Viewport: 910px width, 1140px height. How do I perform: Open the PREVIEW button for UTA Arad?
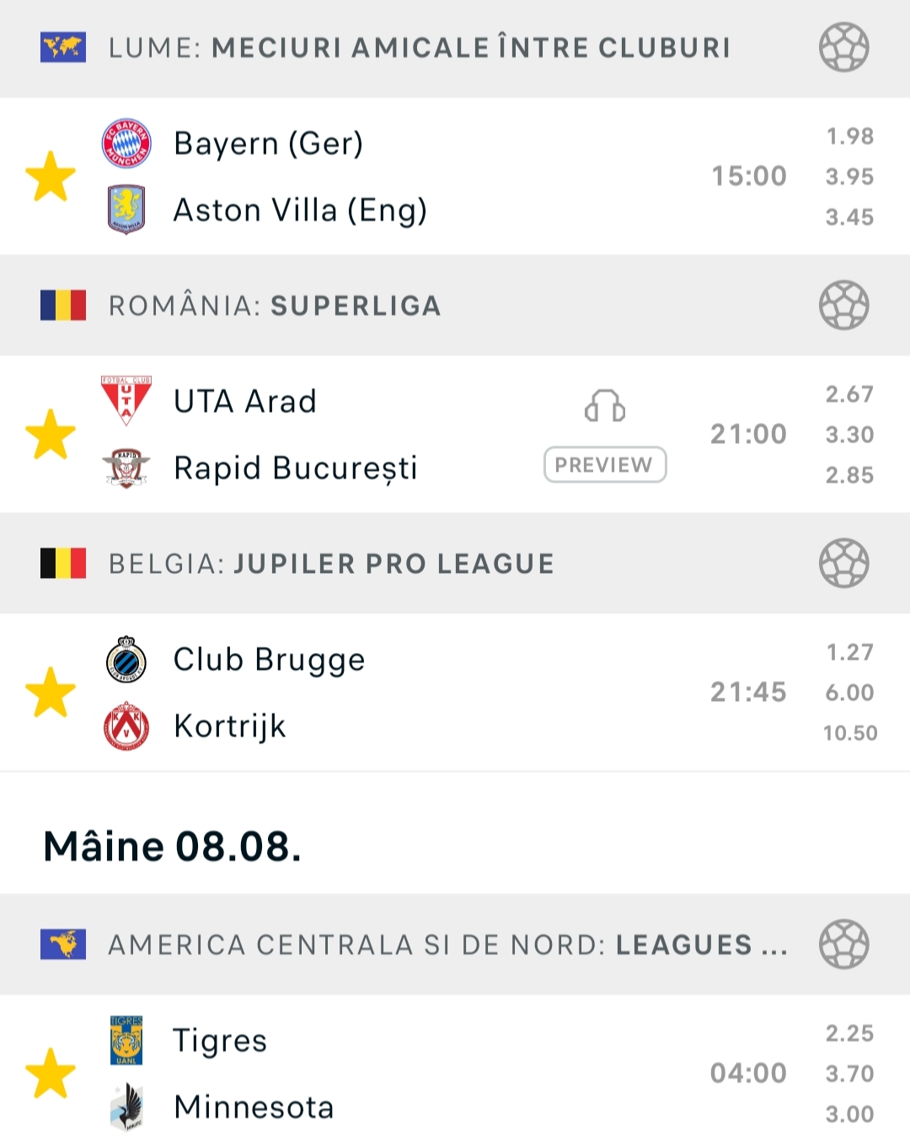[x=605, y=465]
